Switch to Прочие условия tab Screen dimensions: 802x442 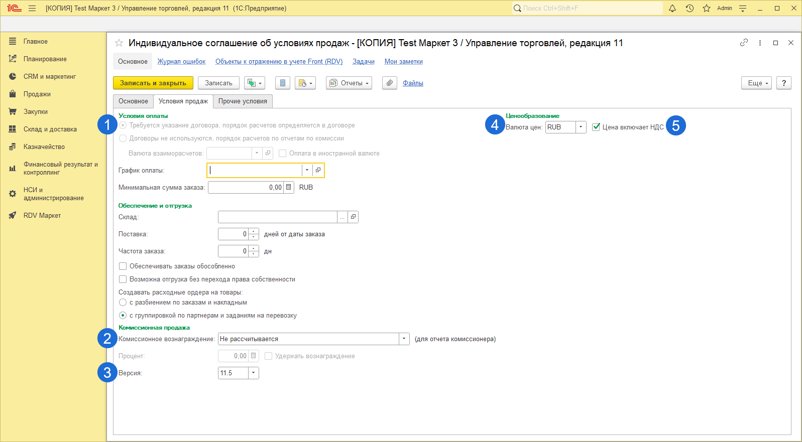click(243, 101)
